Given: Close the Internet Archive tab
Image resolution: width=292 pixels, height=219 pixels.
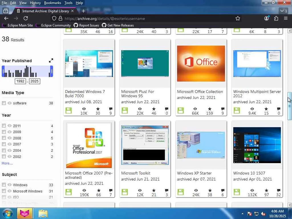Looking at the screenshot, I should [72, 11].
